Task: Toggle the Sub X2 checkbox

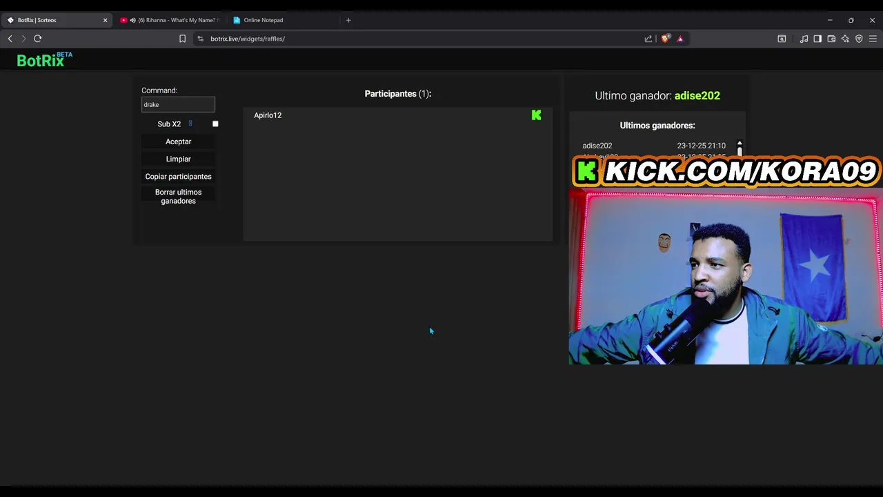Action: (x=215, y=124)
